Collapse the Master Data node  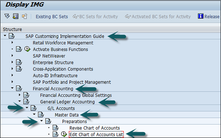pos(34,114)
